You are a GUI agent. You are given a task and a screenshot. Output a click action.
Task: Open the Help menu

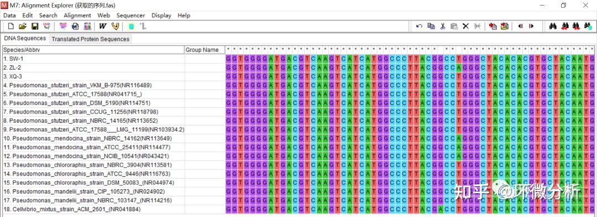(184, 15)
